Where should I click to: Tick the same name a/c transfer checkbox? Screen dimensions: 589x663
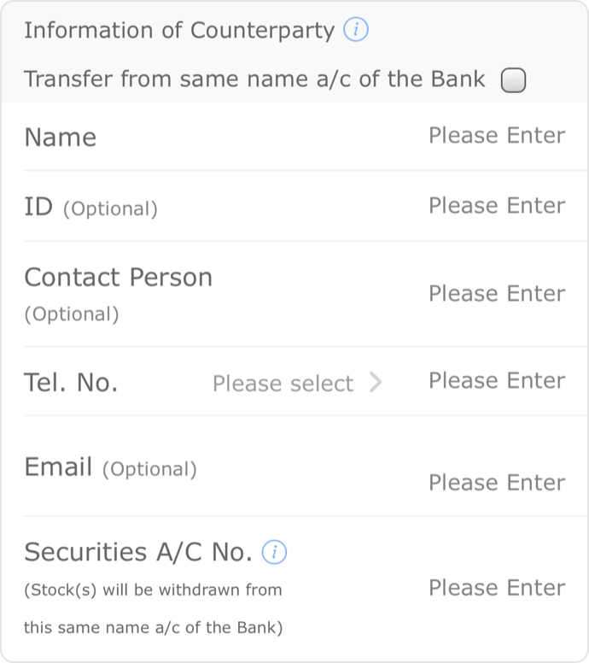click(x=513, y=80)
